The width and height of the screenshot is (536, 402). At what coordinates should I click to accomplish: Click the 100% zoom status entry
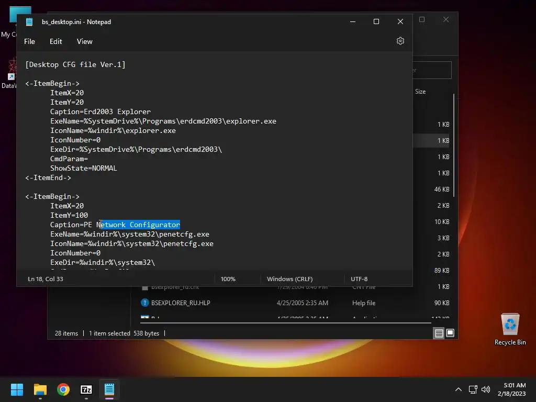(228, 279)
